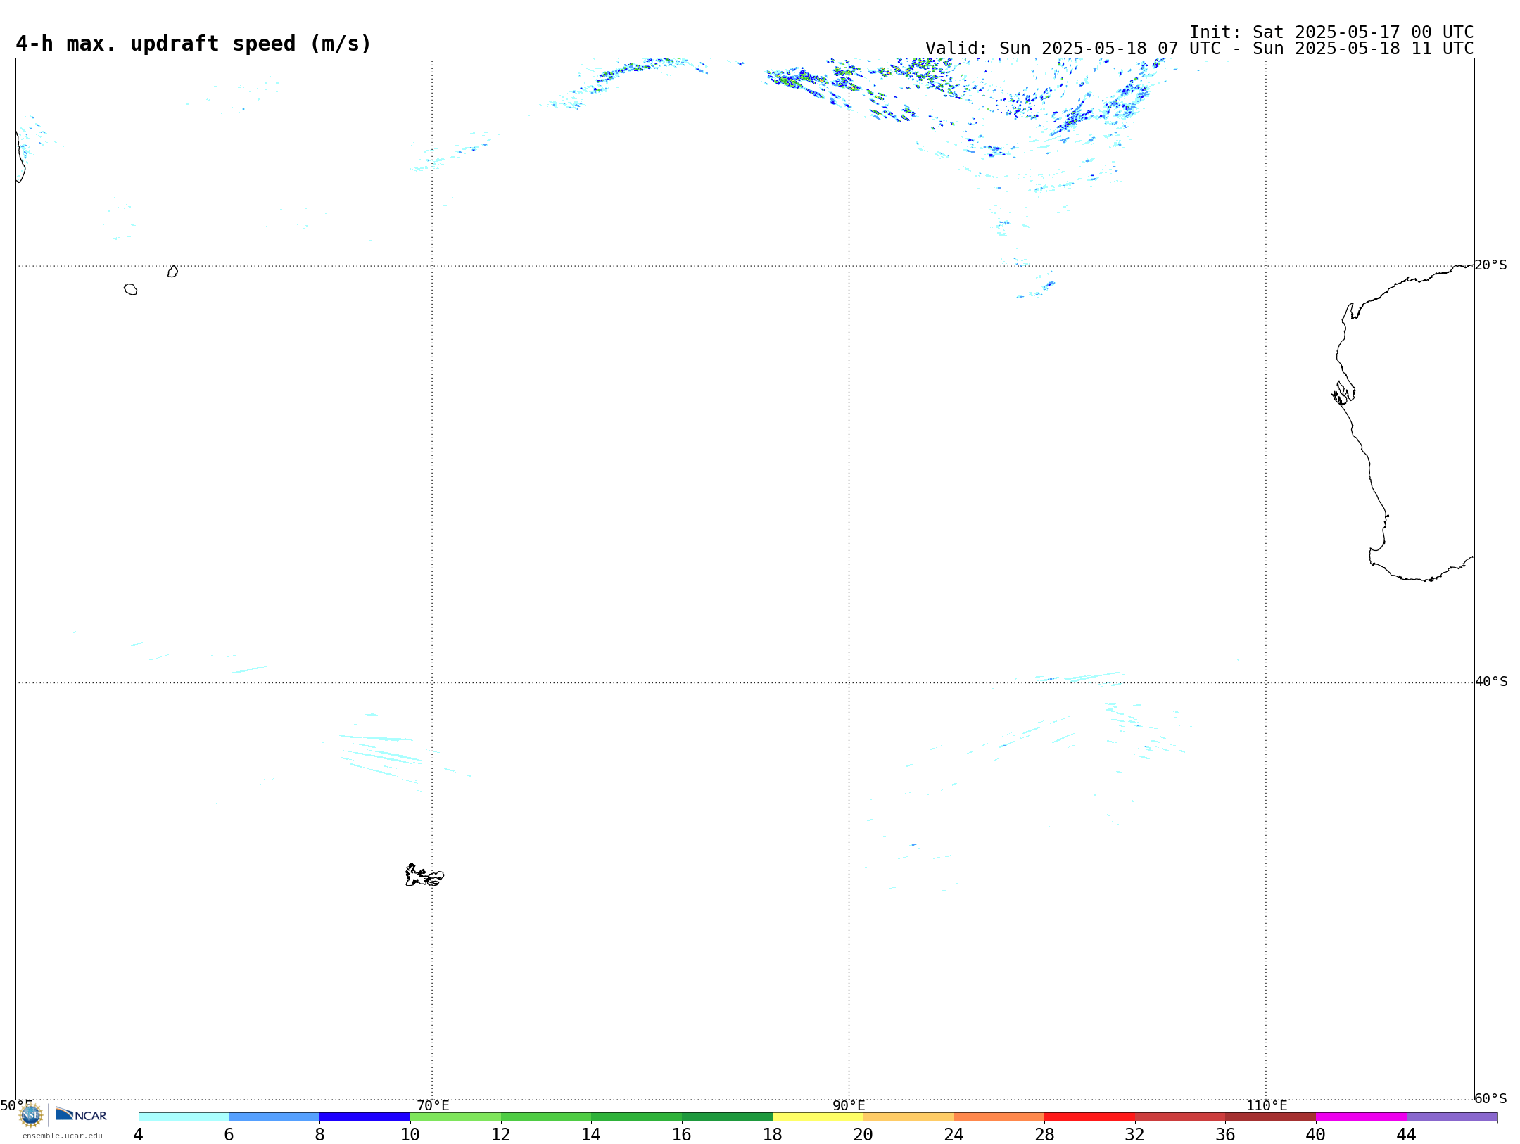Click the 40°S latitude label
Viewport: 1520px width, 1144px height.
(x=1491, y=681)
